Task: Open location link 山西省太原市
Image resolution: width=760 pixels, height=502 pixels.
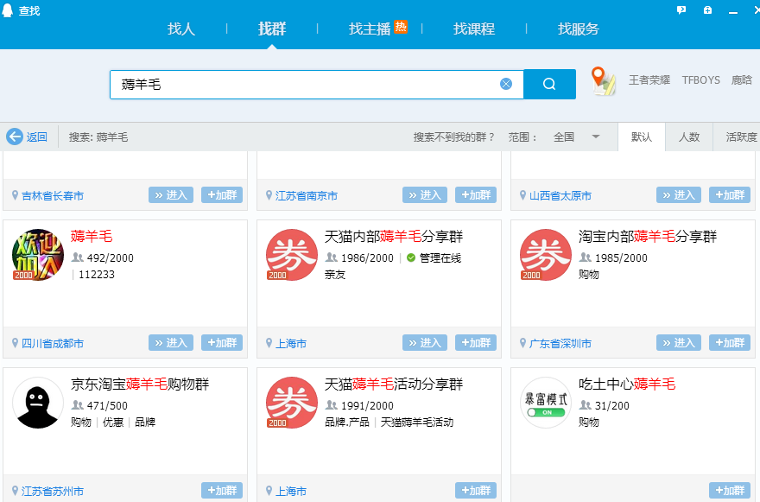Action: (560, 196)
